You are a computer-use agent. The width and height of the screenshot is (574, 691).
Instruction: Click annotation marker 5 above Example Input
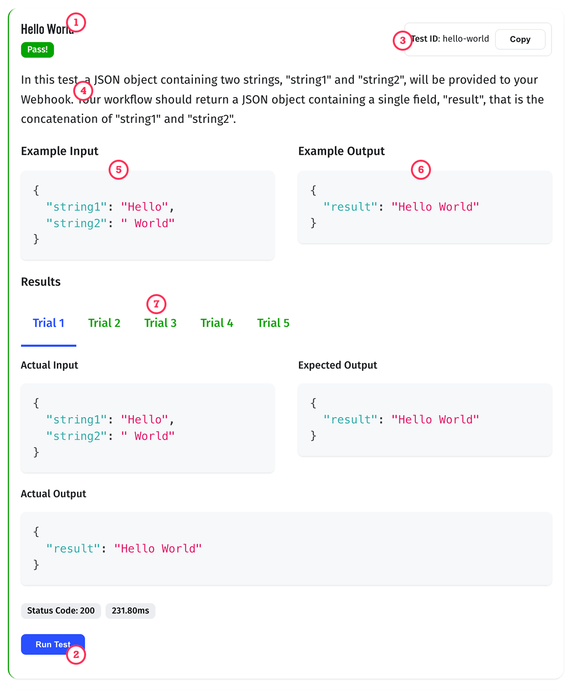click(119, 170)
